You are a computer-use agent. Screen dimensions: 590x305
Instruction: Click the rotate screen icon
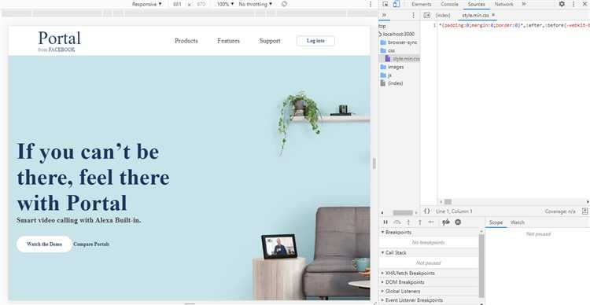[284, 4]
